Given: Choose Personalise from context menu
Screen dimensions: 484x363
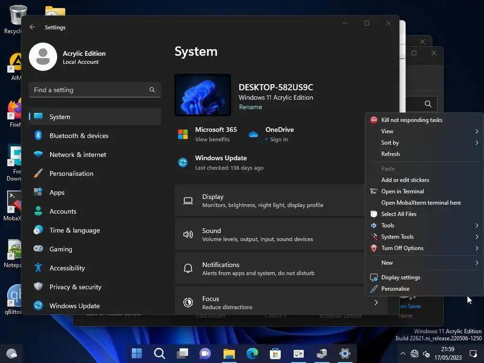Looking at the screenshot, I should (424, 289).
